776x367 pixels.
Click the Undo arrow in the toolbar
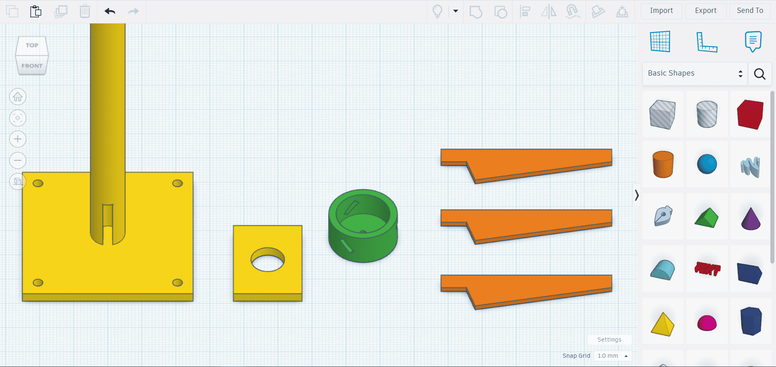click(110, 11)
